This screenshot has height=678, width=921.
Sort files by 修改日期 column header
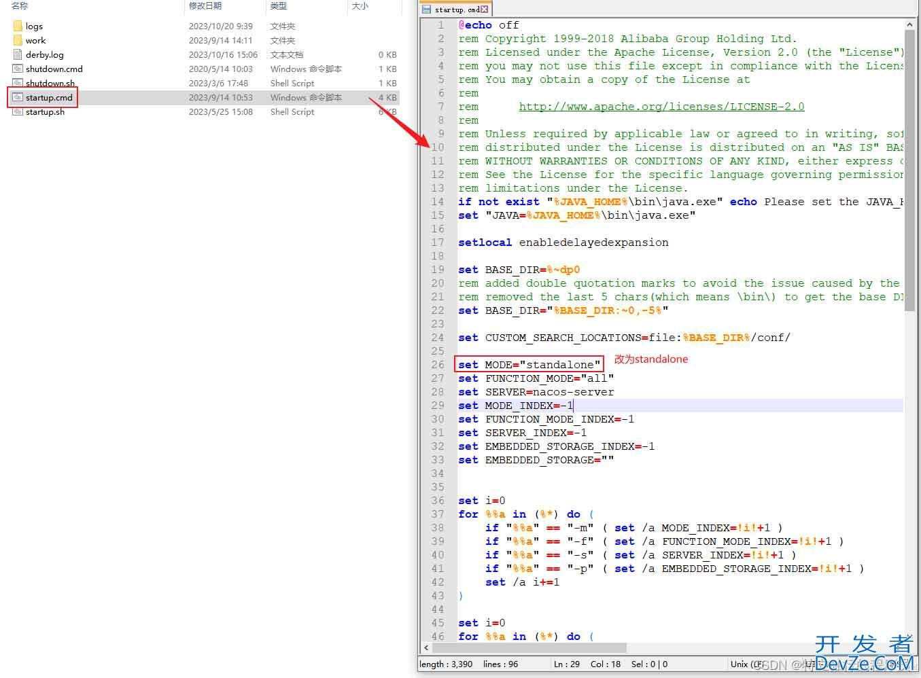tap(205, 5)
